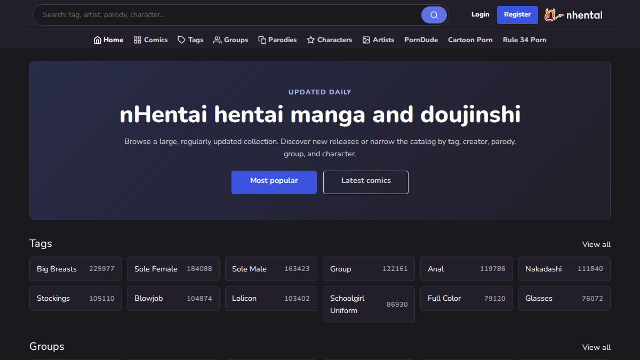Click the Login link
The image size is (640, 360).
pyautogui.click(x=480, y=14)
